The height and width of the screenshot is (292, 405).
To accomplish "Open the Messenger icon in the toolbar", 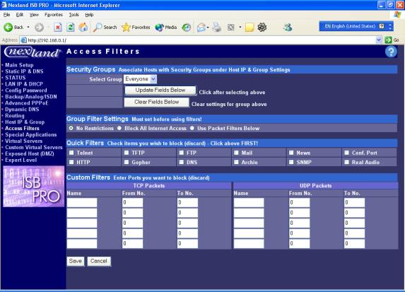I will [288, 27].
